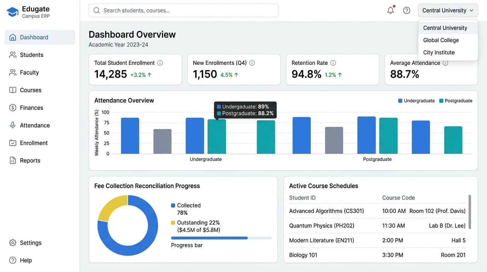
Task: Open the Dashboard menu item
Action: [40, 37]
